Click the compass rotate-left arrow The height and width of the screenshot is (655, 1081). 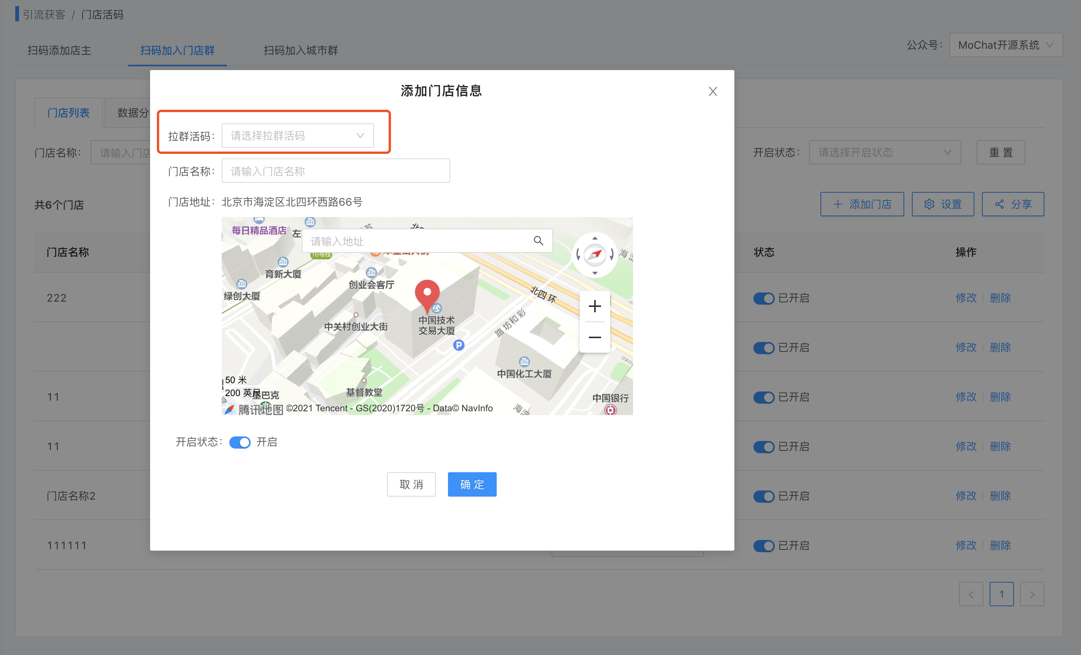click(x=578, y=254)
